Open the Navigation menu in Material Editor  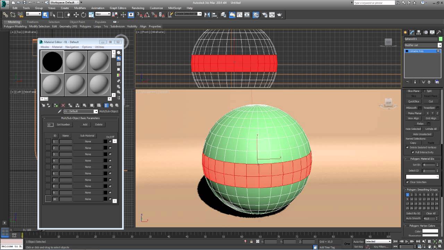tap(72, 47)
